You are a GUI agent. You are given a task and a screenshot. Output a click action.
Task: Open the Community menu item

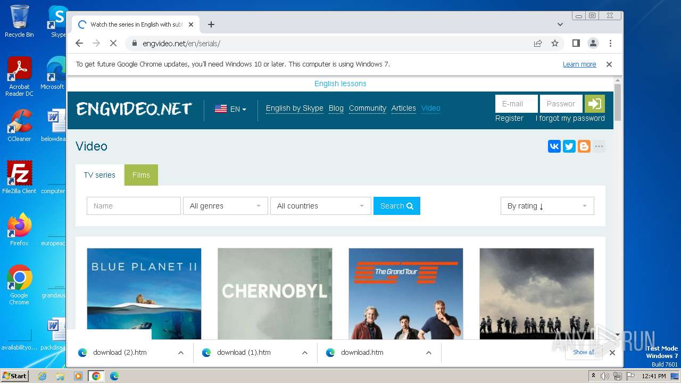point(368,108)
